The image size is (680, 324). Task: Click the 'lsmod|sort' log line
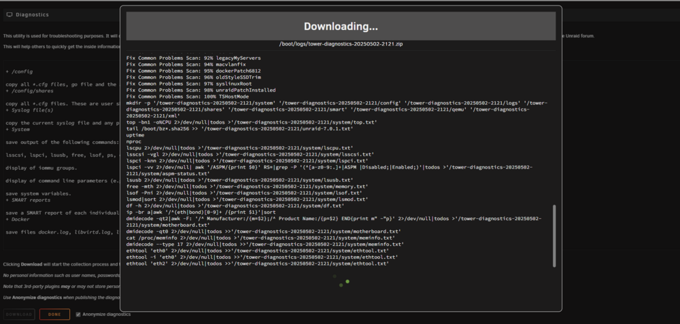(x=248, y=199)
